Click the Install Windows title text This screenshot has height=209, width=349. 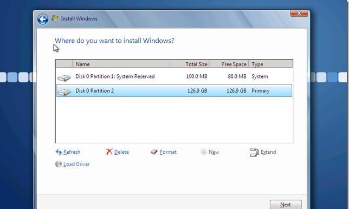coord(79,18)
